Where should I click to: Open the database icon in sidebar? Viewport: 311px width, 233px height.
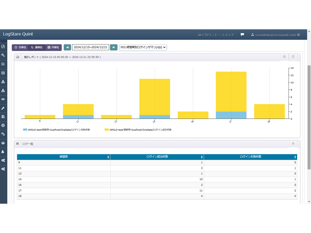coord(3,73)
